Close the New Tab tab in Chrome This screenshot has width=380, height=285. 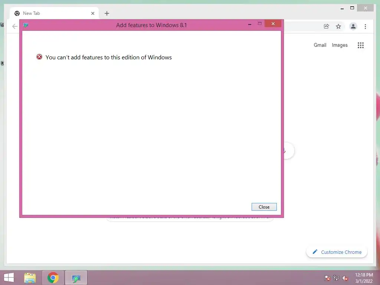92,13
